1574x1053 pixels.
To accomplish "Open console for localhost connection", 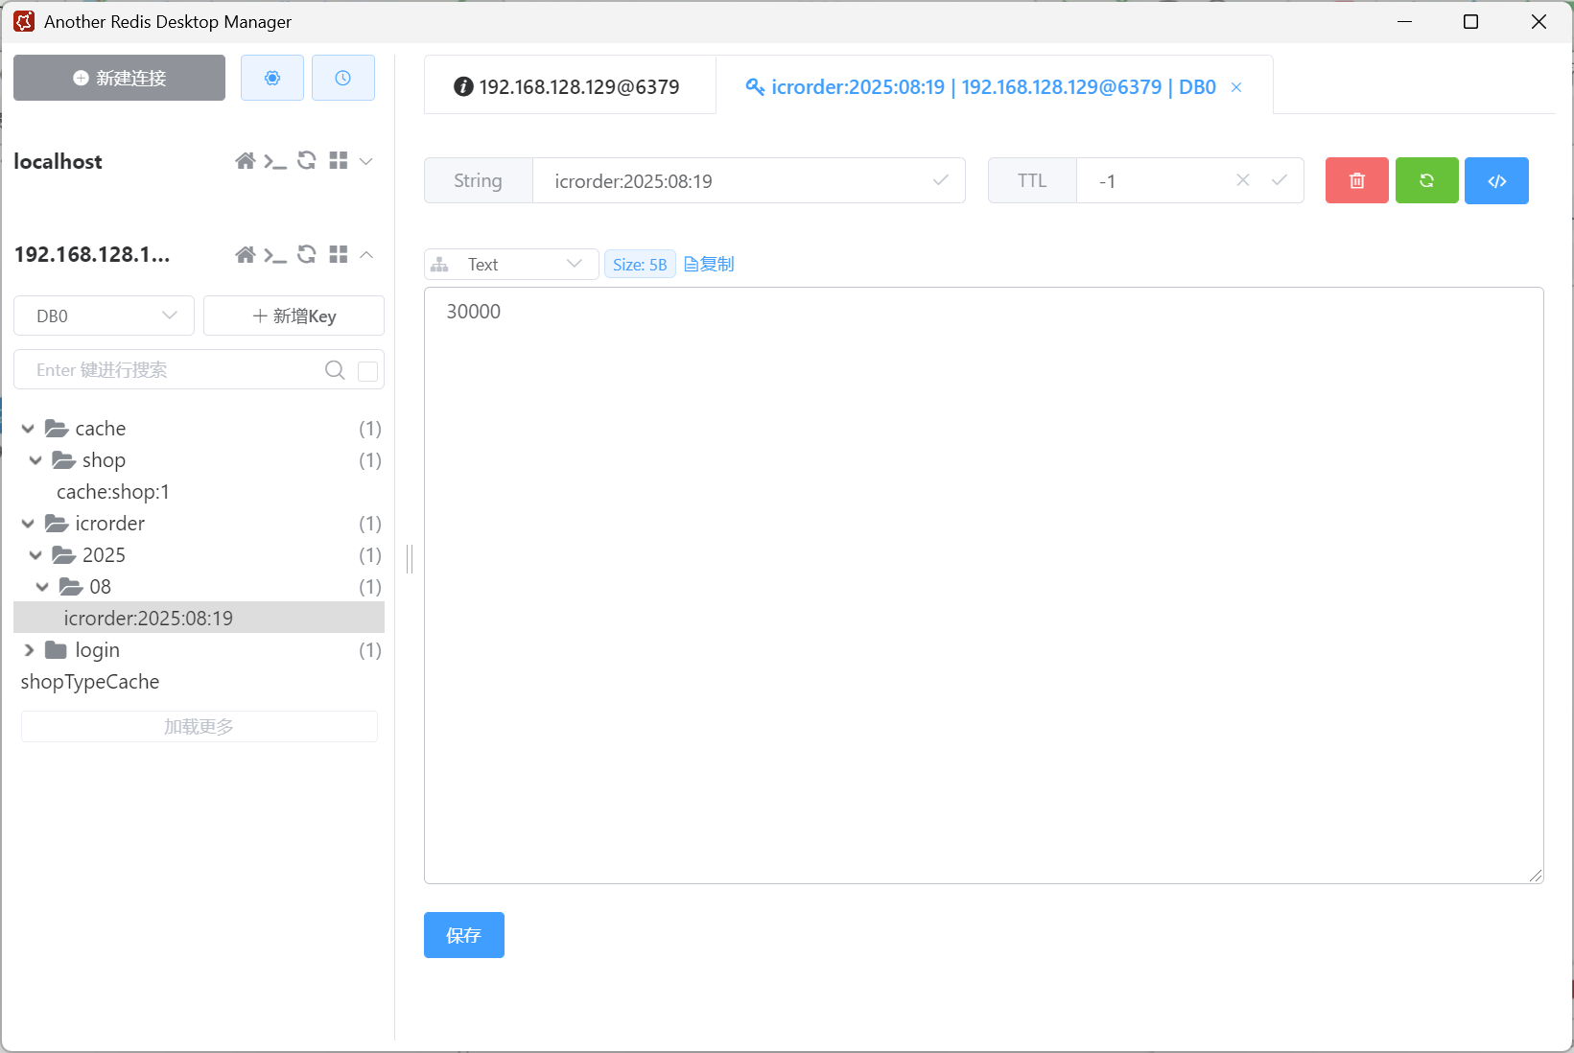I will tap(275, 161).
